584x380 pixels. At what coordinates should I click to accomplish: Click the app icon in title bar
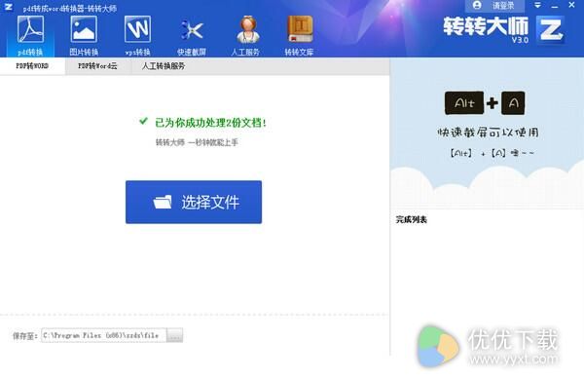[8, 7]
